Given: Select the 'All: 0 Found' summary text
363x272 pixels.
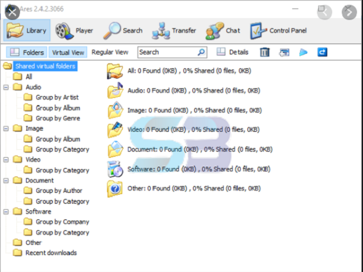Looking at the screenshot, I should [x=189, y=71].
